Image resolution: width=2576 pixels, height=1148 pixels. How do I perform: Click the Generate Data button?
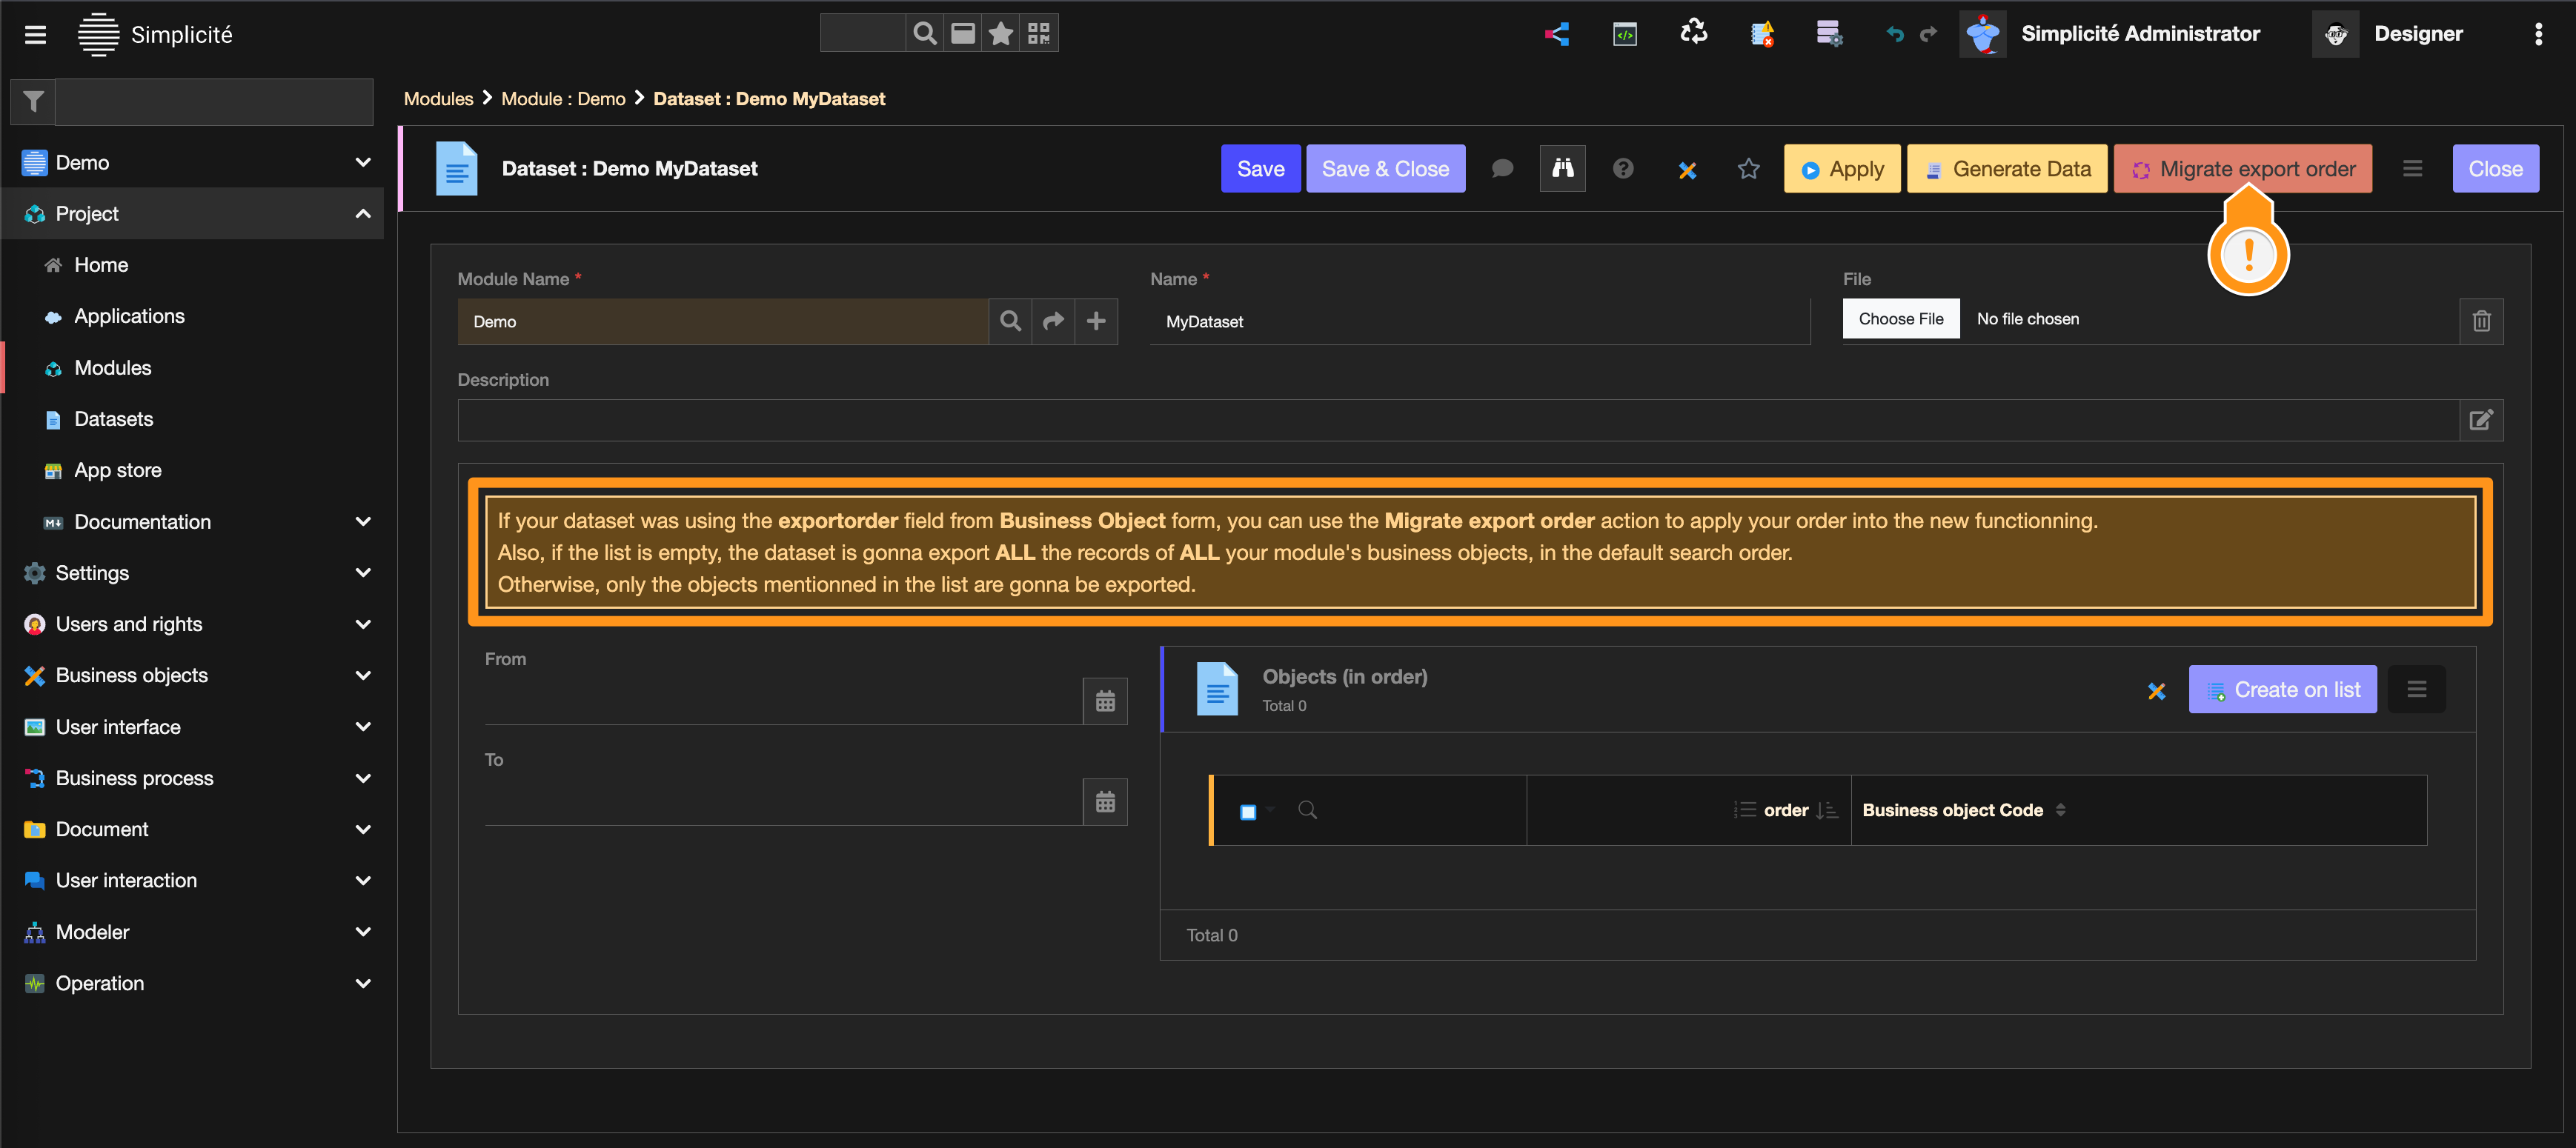(x=2007, y=169)
